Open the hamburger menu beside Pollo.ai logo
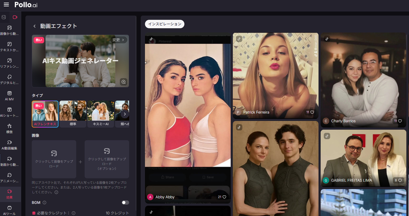 [x=6, y=5]
